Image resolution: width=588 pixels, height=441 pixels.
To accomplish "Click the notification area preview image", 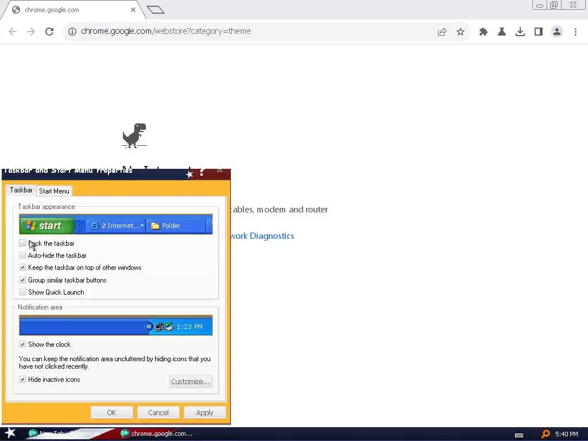I will 116,325.
